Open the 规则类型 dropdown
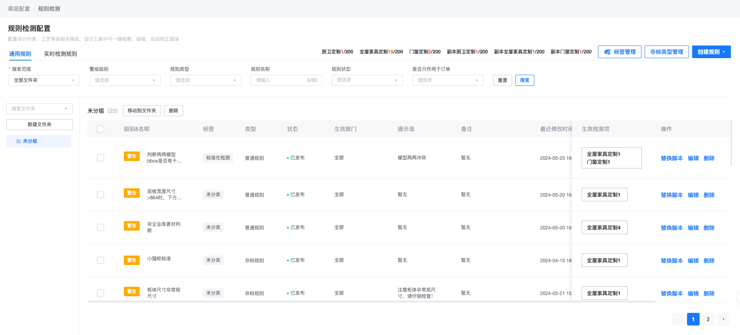 point(206,80)
